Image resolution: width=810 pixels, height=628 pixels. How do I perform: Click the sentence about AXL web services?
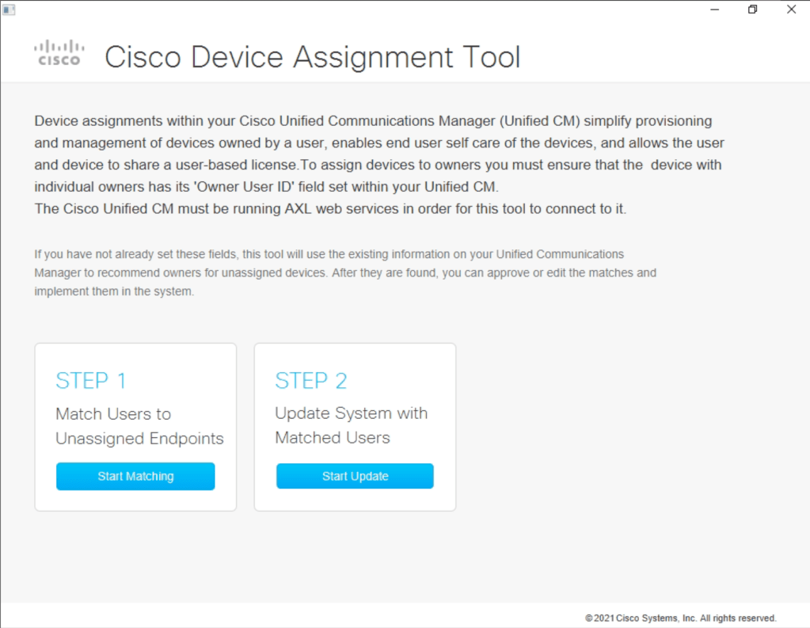click(x=332, y=209)
